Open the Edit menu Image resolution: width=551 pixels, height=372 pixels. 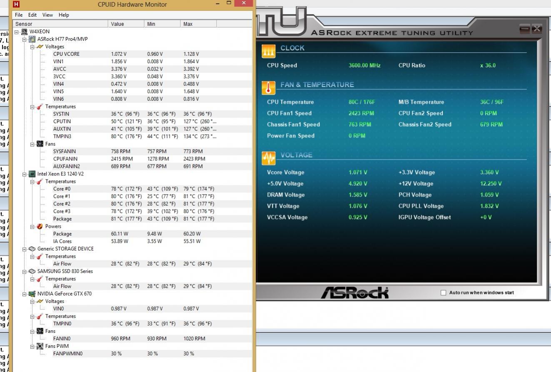click(32, 15)
